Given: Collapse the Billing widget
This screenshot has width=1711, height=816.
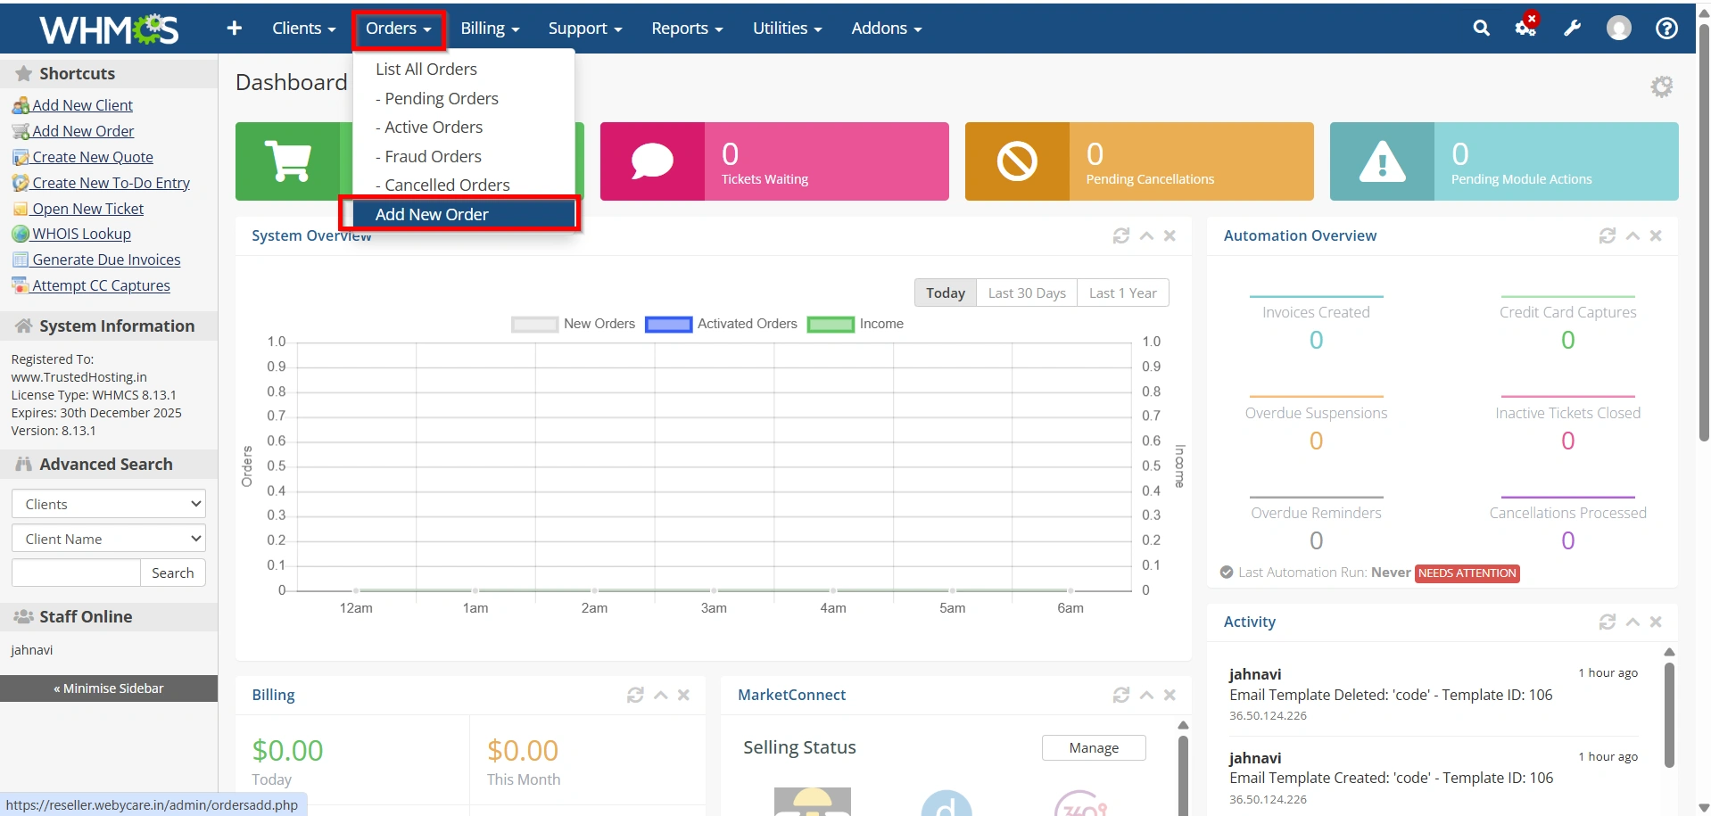Looking at the screenshot, I should click(x=660, y=695).
